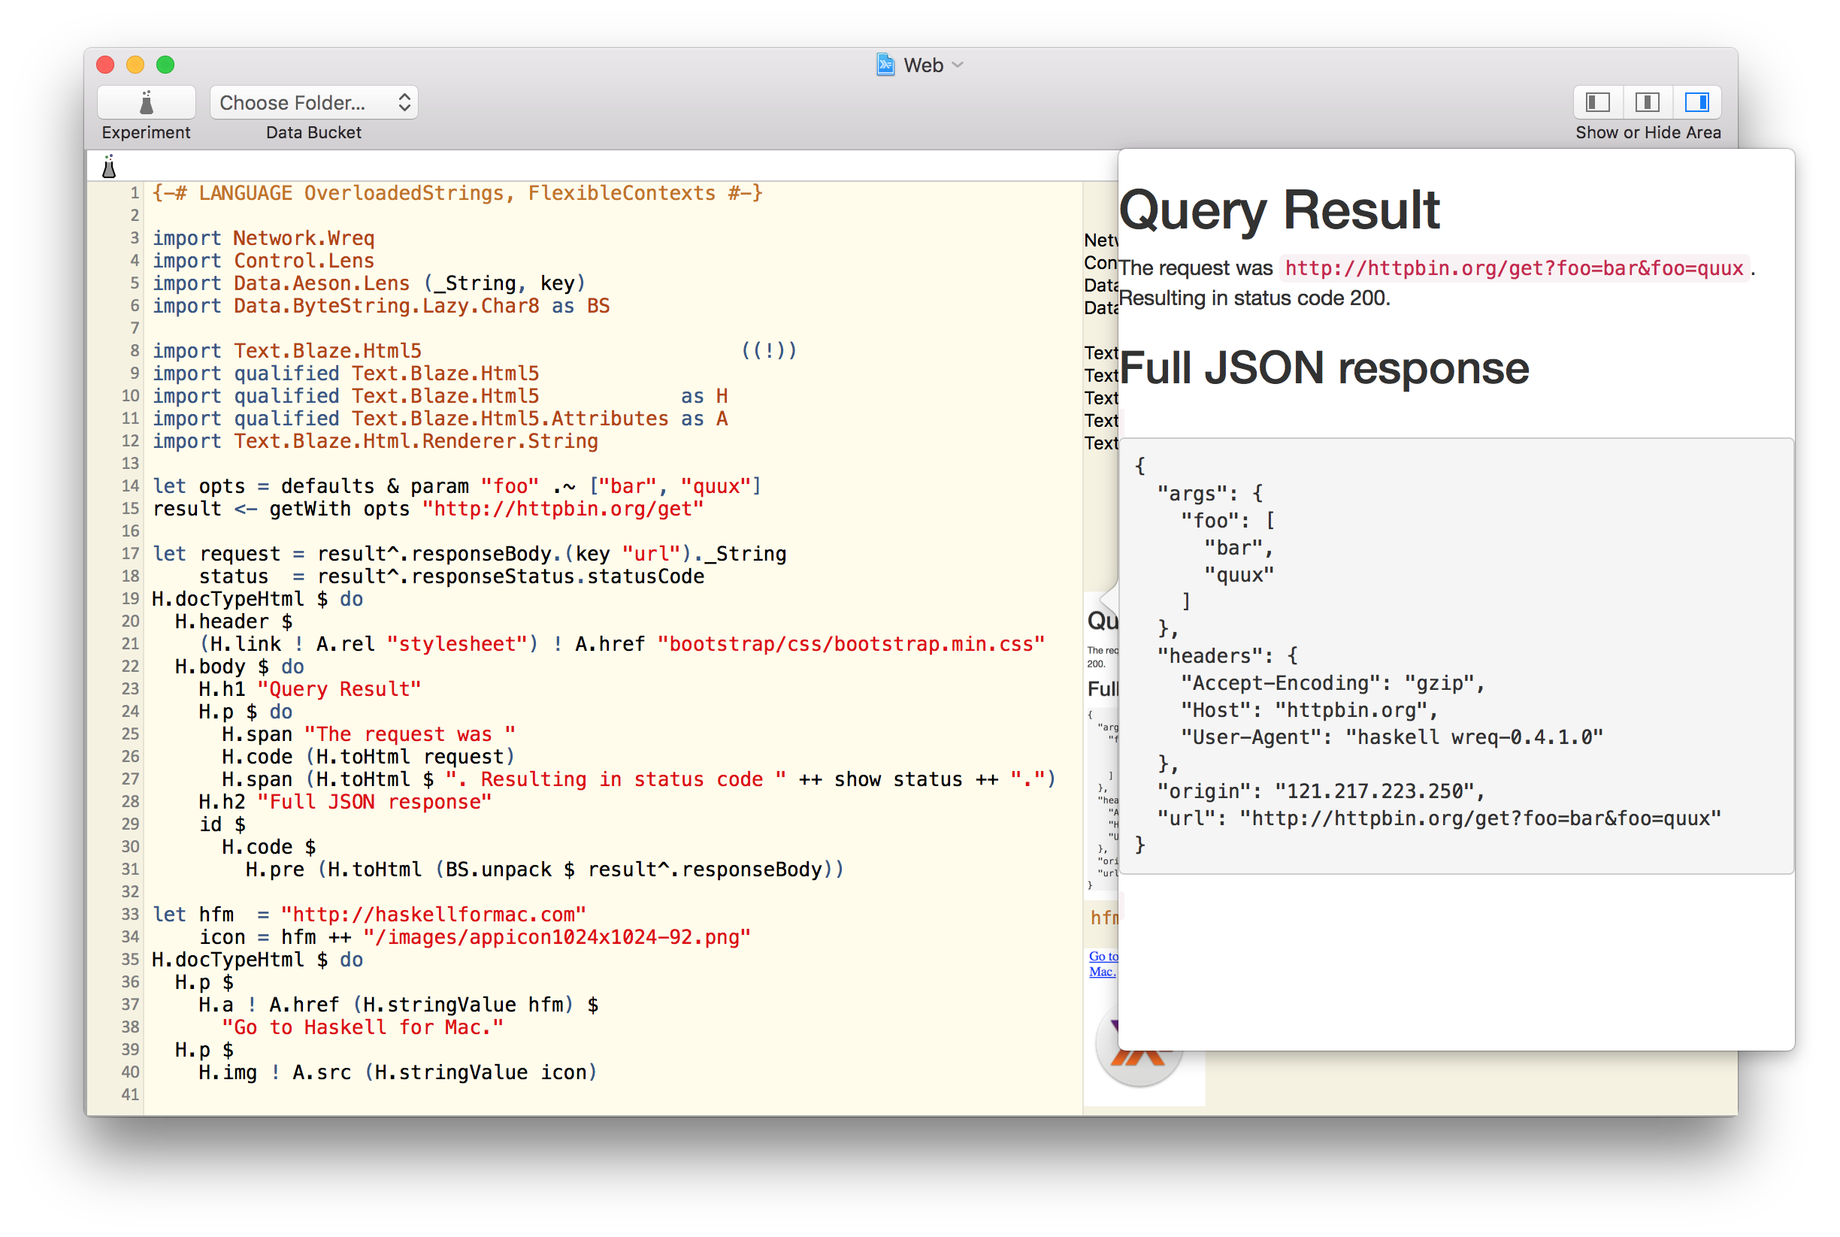The image size is (1840, 1237).
Task: Click the "Go to Mac." link in results
Action: (x=1102, y=963)
